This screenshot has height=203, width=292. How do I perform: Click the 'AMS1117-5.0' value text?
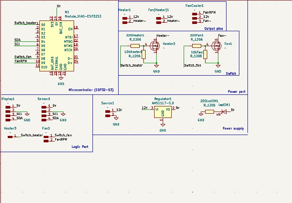click(x=163, y=103)
